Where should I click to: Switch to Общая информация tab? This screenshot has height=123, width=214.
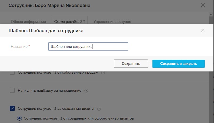point(29,22)
